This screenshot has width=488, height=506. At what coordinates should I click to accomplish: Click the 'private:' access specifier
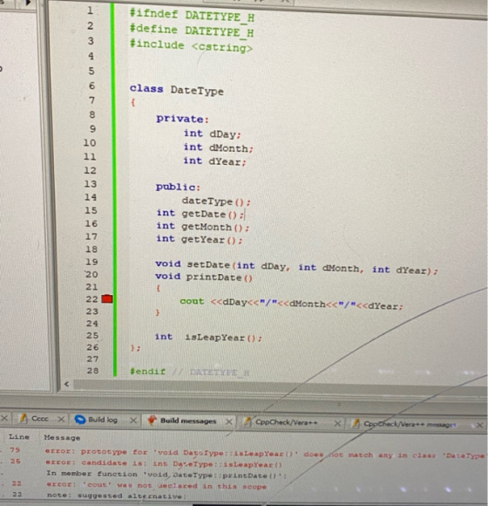coord(182,119)
